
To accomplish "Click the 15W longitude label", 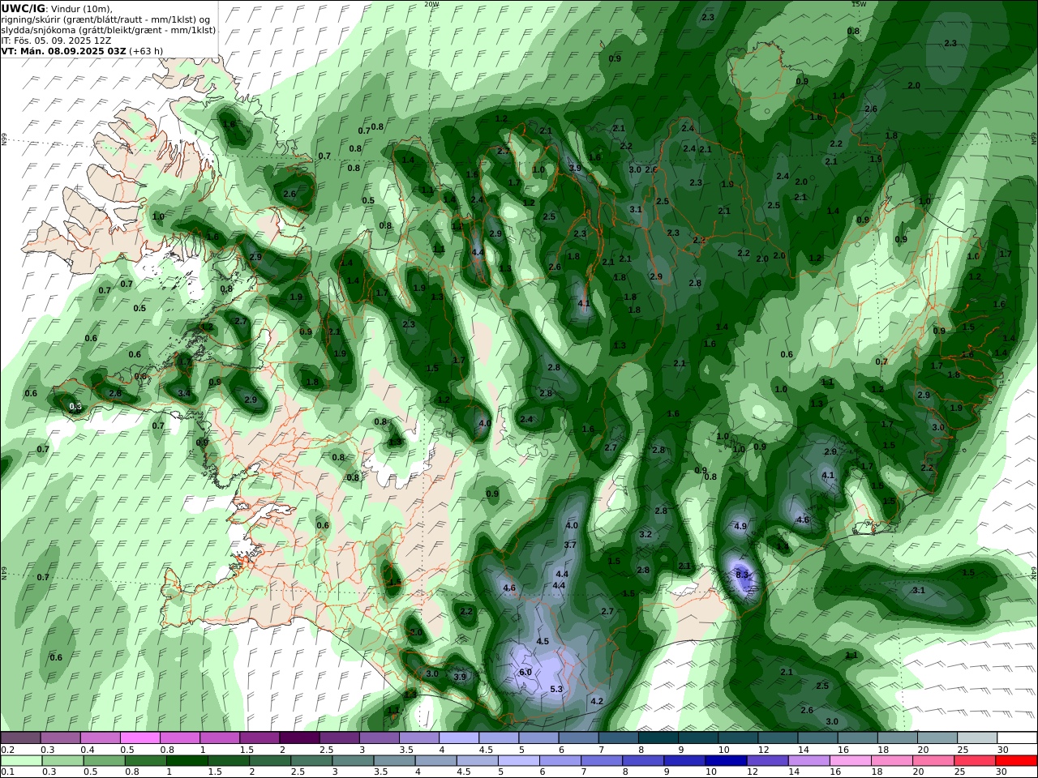I will (858, 4).
